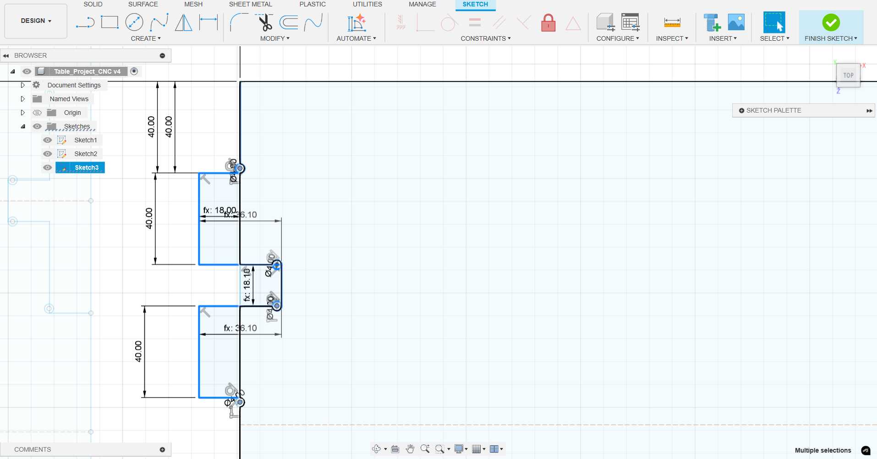Open the DESIGN workspace dropdown

(x=36, y=21)
